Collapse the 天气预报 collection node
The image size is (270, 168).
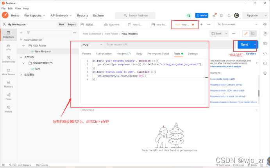21,57
